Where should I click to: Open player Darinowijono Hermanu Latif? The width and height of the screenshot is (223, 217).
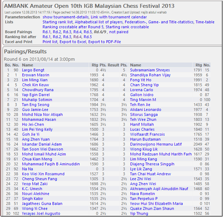pyautogui.click(x=156, y=144)
